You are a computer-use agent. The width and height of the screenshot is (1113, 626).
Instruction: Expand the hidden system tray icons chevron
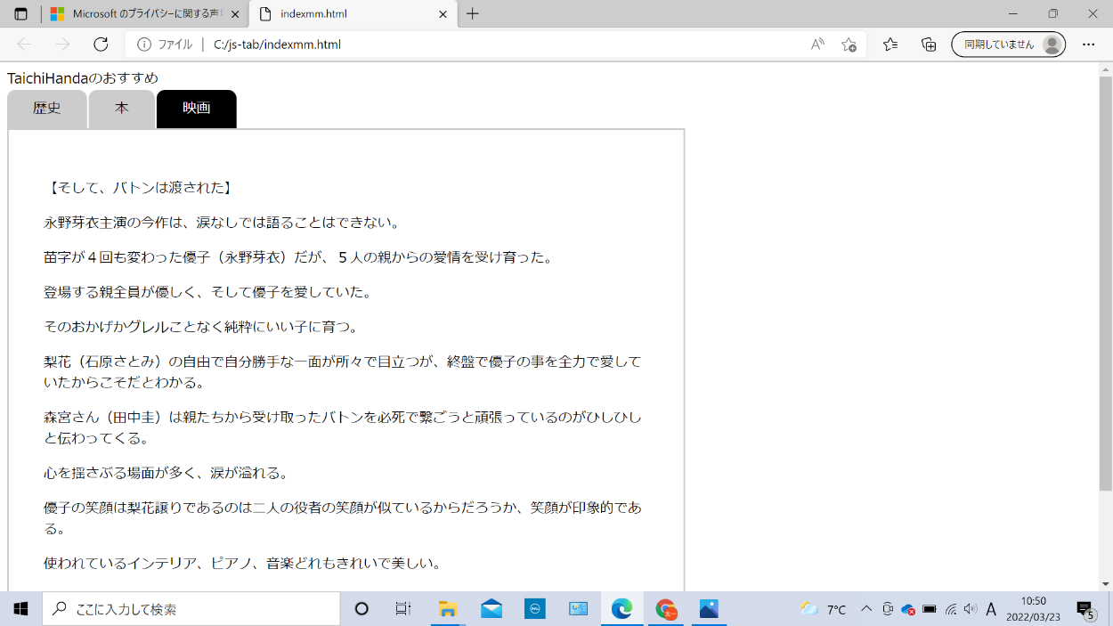(865, 609)
